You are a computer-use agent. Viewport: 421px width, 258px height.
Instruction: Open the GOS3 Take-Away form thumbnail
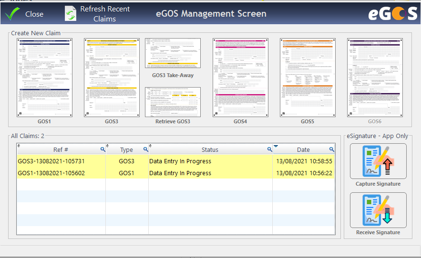click(x=173, y=53)
